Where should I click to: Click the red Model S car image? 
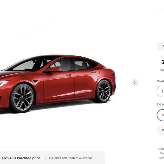pyautogui.click(x=58, y=84)
